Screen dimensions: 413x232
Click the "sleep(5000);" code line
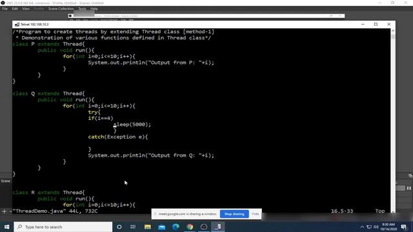132,124
